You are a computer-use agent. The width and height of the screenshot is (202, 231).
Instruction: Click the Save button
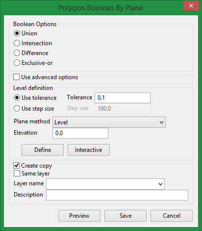(126, 216)
